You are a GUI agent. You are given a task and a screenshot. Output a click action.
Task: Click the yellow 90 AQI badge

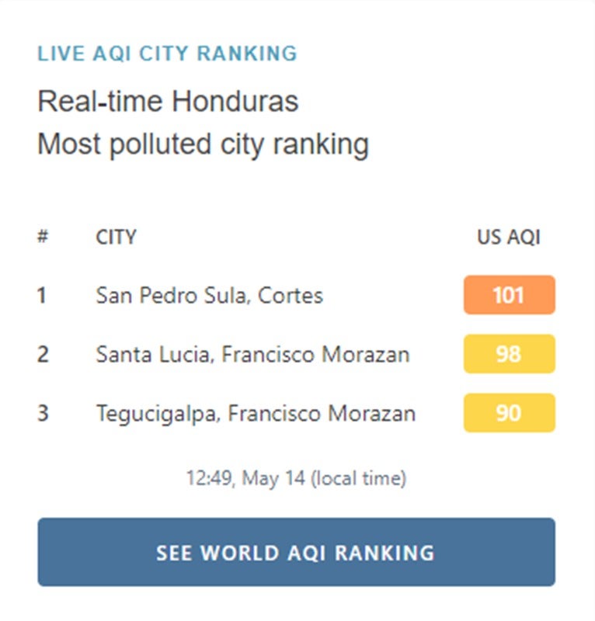pyautogui.click(x=509, y=413)
